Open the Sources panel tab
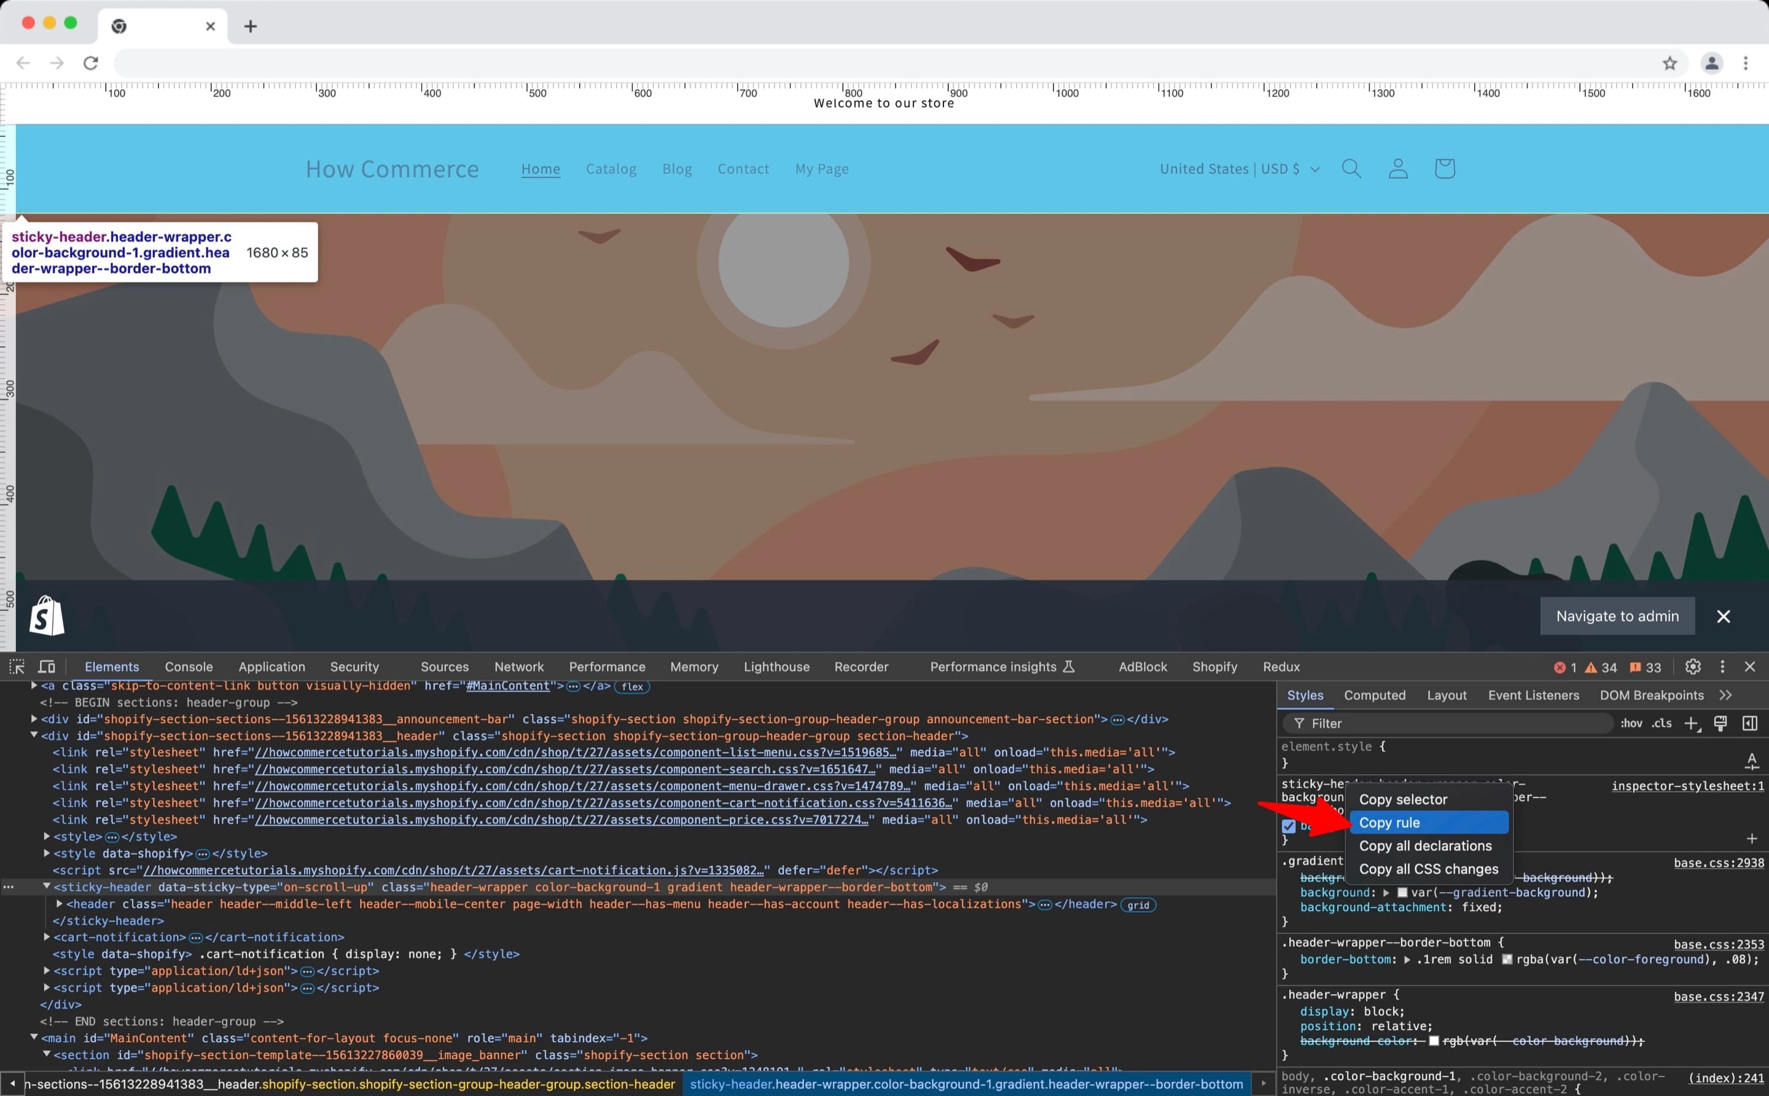Image resolution: width=1769 pixels, height=1096 pixels. (444, 666)
